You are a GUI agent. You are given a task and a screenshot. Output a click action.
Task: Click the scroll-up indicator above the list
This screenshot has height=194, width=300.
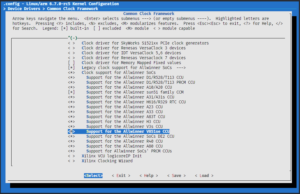[72, 38]
